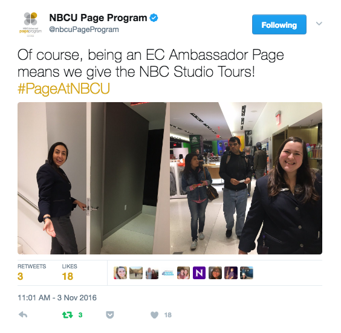The width and height of the screenshot is (341, 333).
Task: Click the NBCU Page Program name
Action: (x=98, y=18)
